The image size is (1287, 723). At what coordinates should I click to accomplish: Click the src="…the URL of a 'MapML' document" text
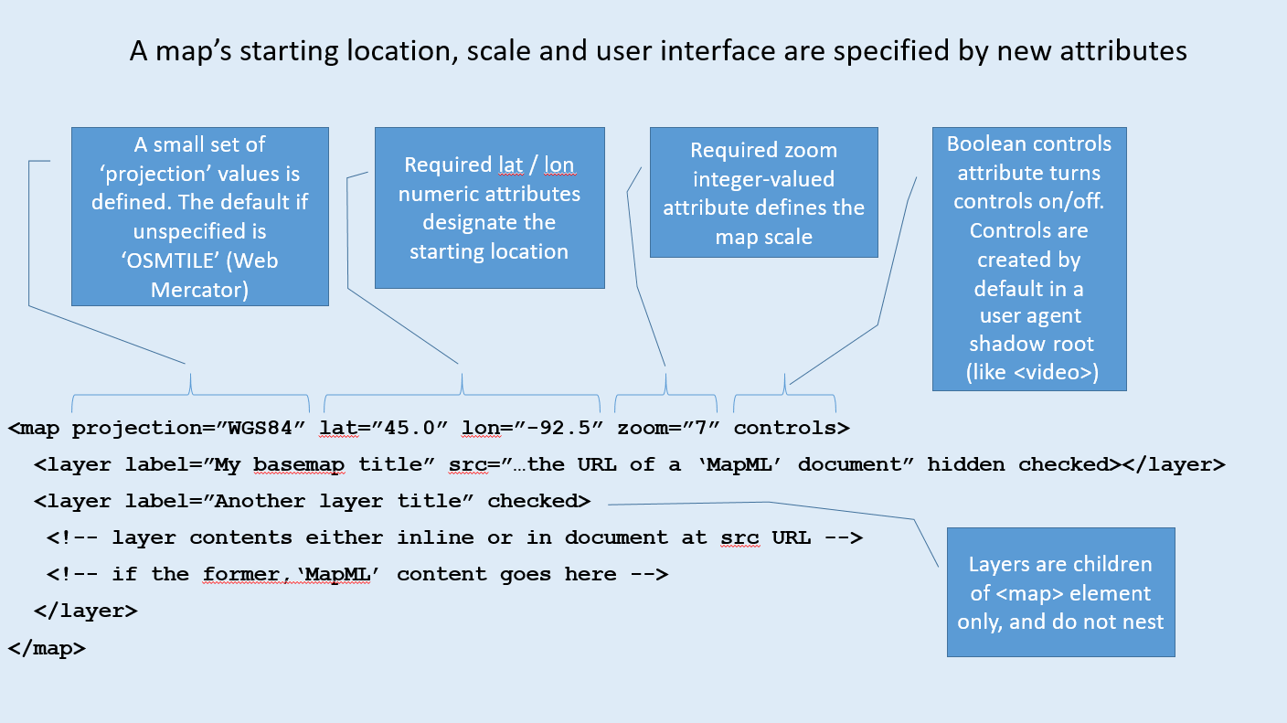pyautogui.click(x=681, y=464)
